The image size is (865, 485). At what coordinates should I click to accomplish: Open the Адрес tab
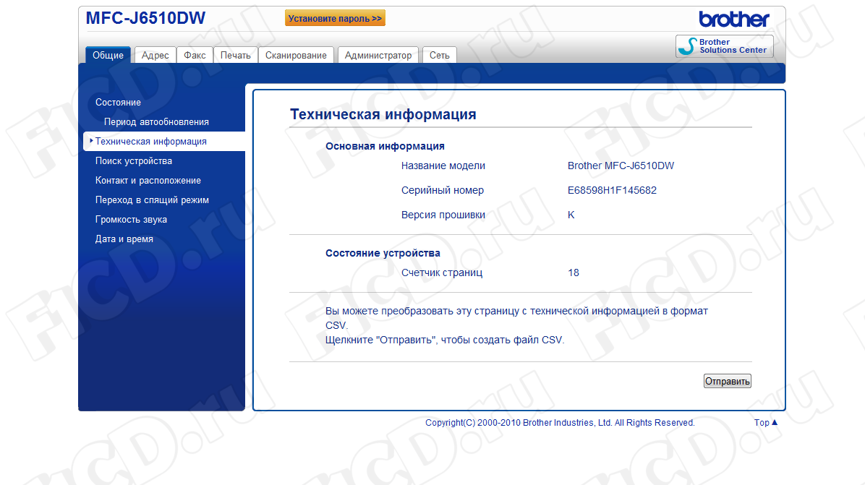[155, 55]
